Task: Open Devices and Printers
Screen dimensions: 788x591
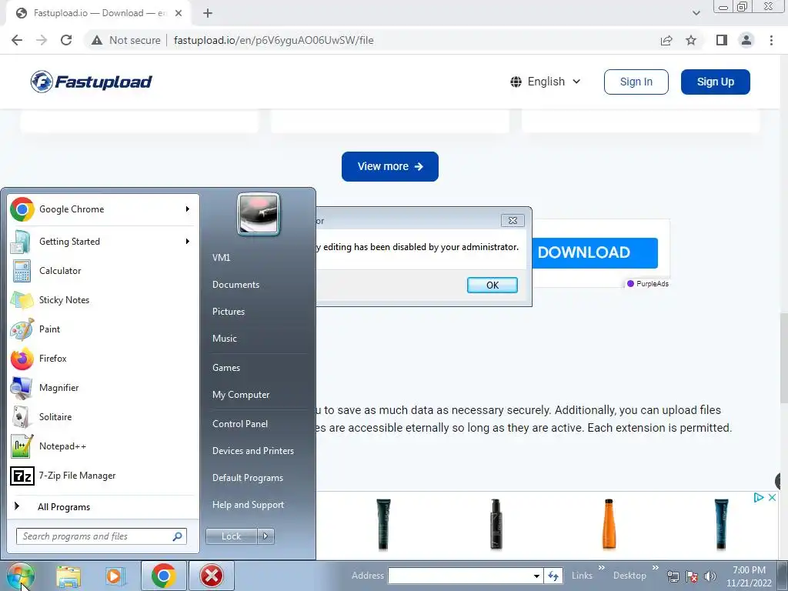Action: 252,451
